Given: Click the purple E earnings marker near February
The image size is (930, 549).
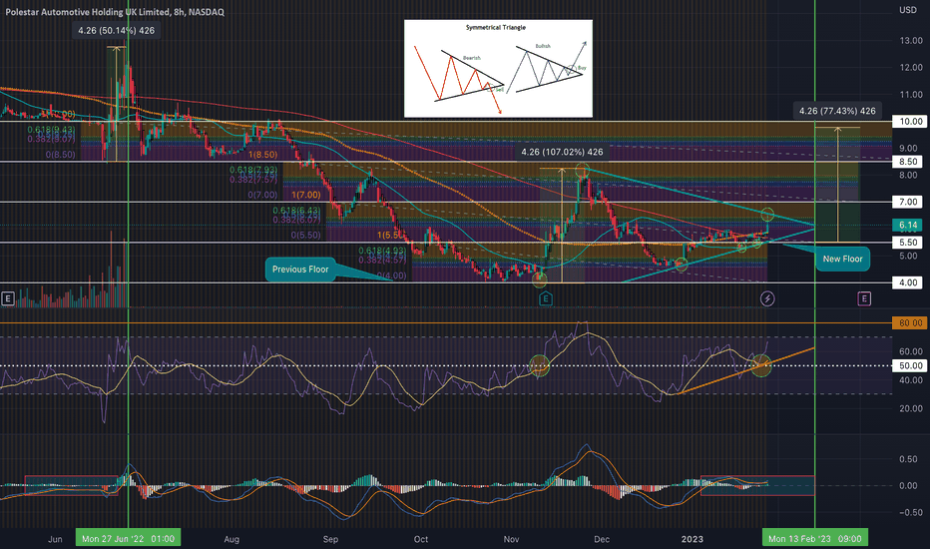Looking at the screenshot, I should pyautogui.click(x=864, y=298).
